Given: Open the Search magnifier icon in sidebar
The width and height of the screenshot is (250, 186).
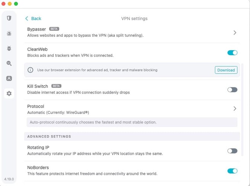Looking at the screenshot, I should (x=9, y=64).
